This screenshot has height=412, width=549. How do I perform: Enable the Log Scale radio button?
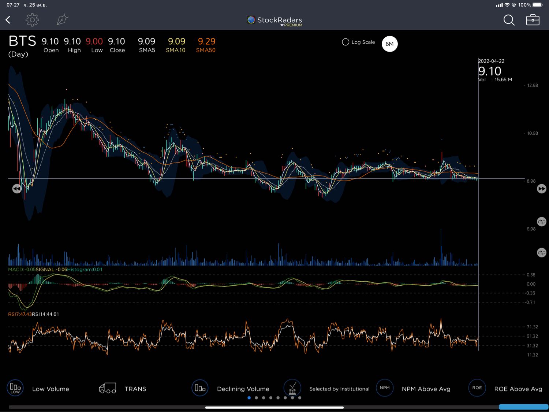click(x=345, y=42)
